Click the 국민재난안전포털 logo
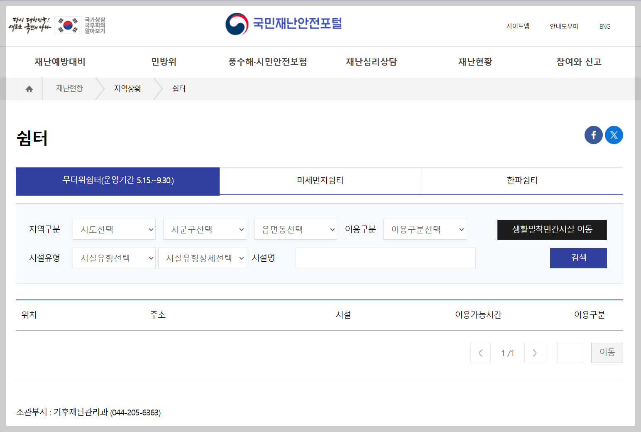Viewport: 641px width, 432px height. pos(284,24)
